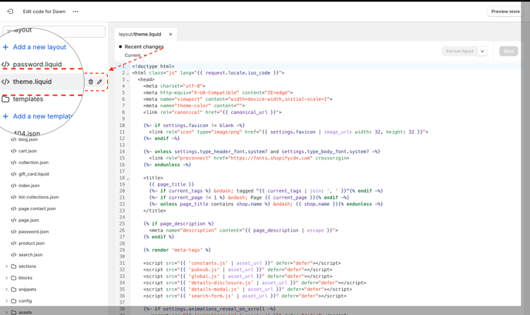Screen dimensions: 530x315
Task: Open list-collections.json template file
Action: coord(39,196)
